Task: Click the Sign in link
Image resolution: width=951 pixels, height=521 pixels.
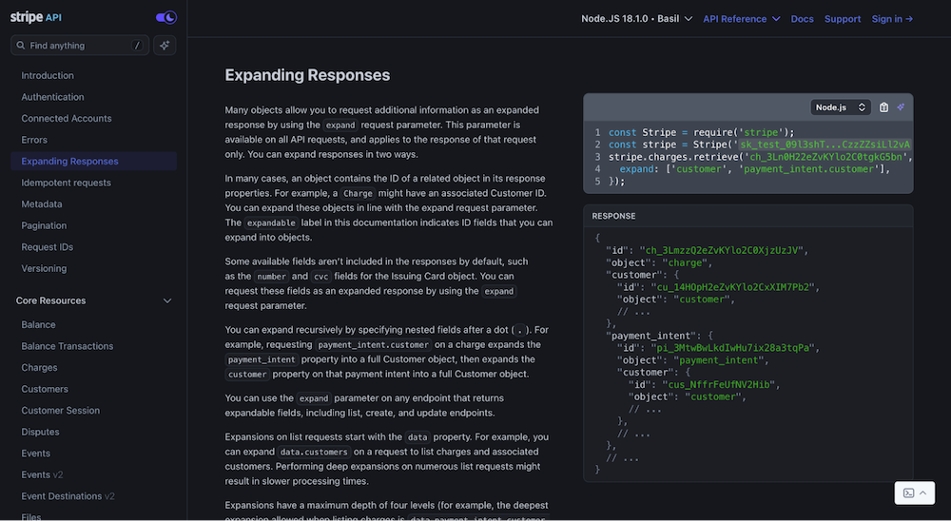Action: [x=892, y=19]
